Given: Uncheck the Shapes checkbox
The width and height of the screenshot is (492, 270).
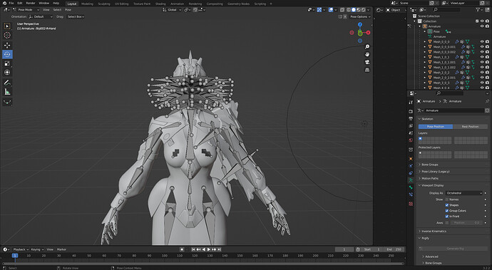Looking at the screenshot, I should click(x=447, y=205).
